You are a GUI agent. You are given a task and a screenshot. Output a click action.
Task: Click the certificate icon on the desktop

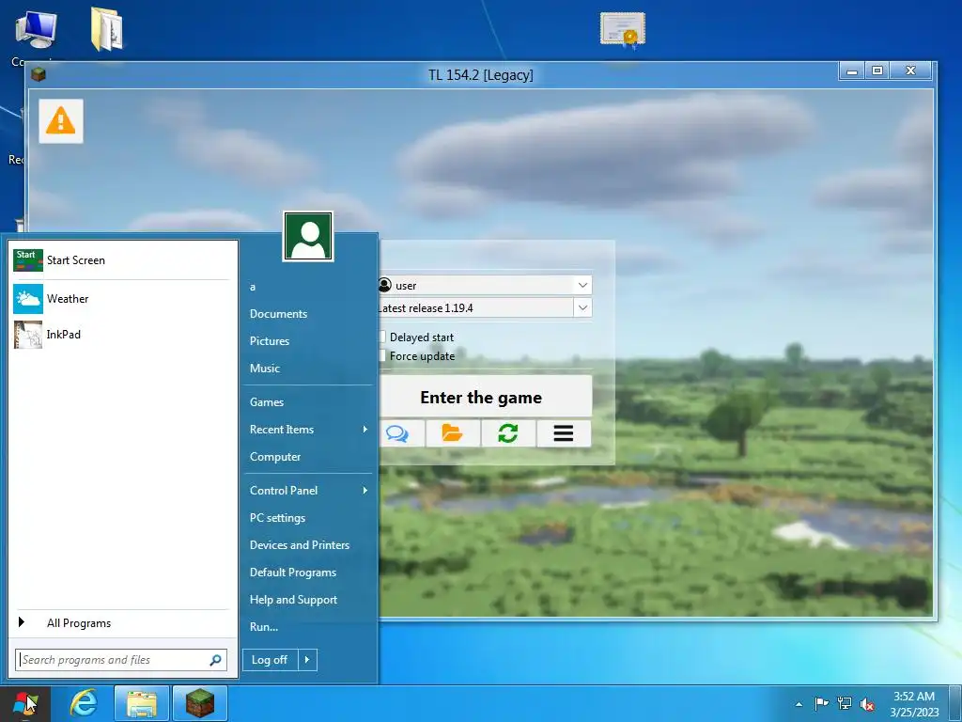(x=623, y=29)
